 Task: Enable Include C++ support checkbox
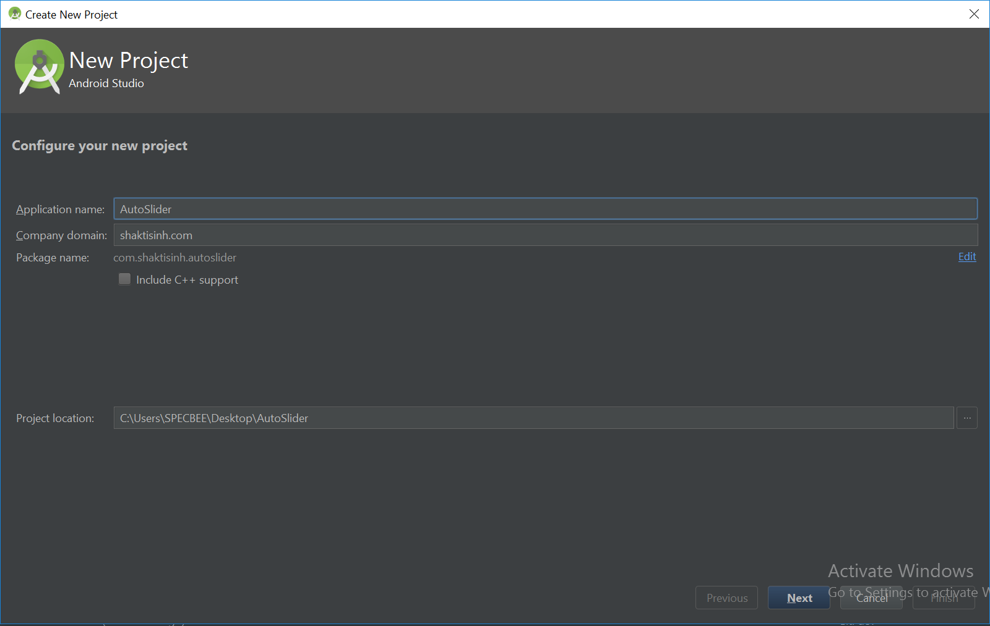click(125, 279)
